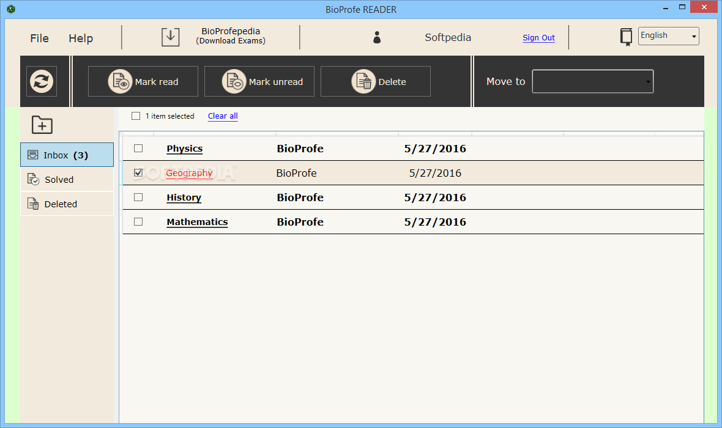Click the '1 item selected' text
722x428 pixels.
click(170, 116)
